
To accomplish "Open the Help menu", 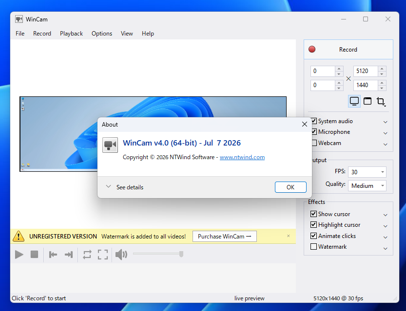I will point(148,34).
